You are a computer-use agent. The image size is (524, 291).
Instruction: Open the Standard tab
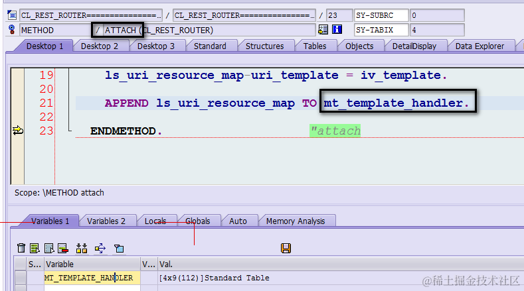(x=211, y=46)
